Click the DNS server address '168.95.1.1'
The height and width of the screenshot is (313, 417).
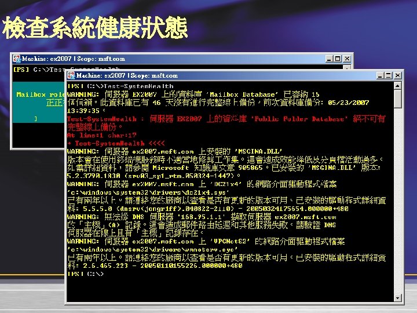[201, 217]
